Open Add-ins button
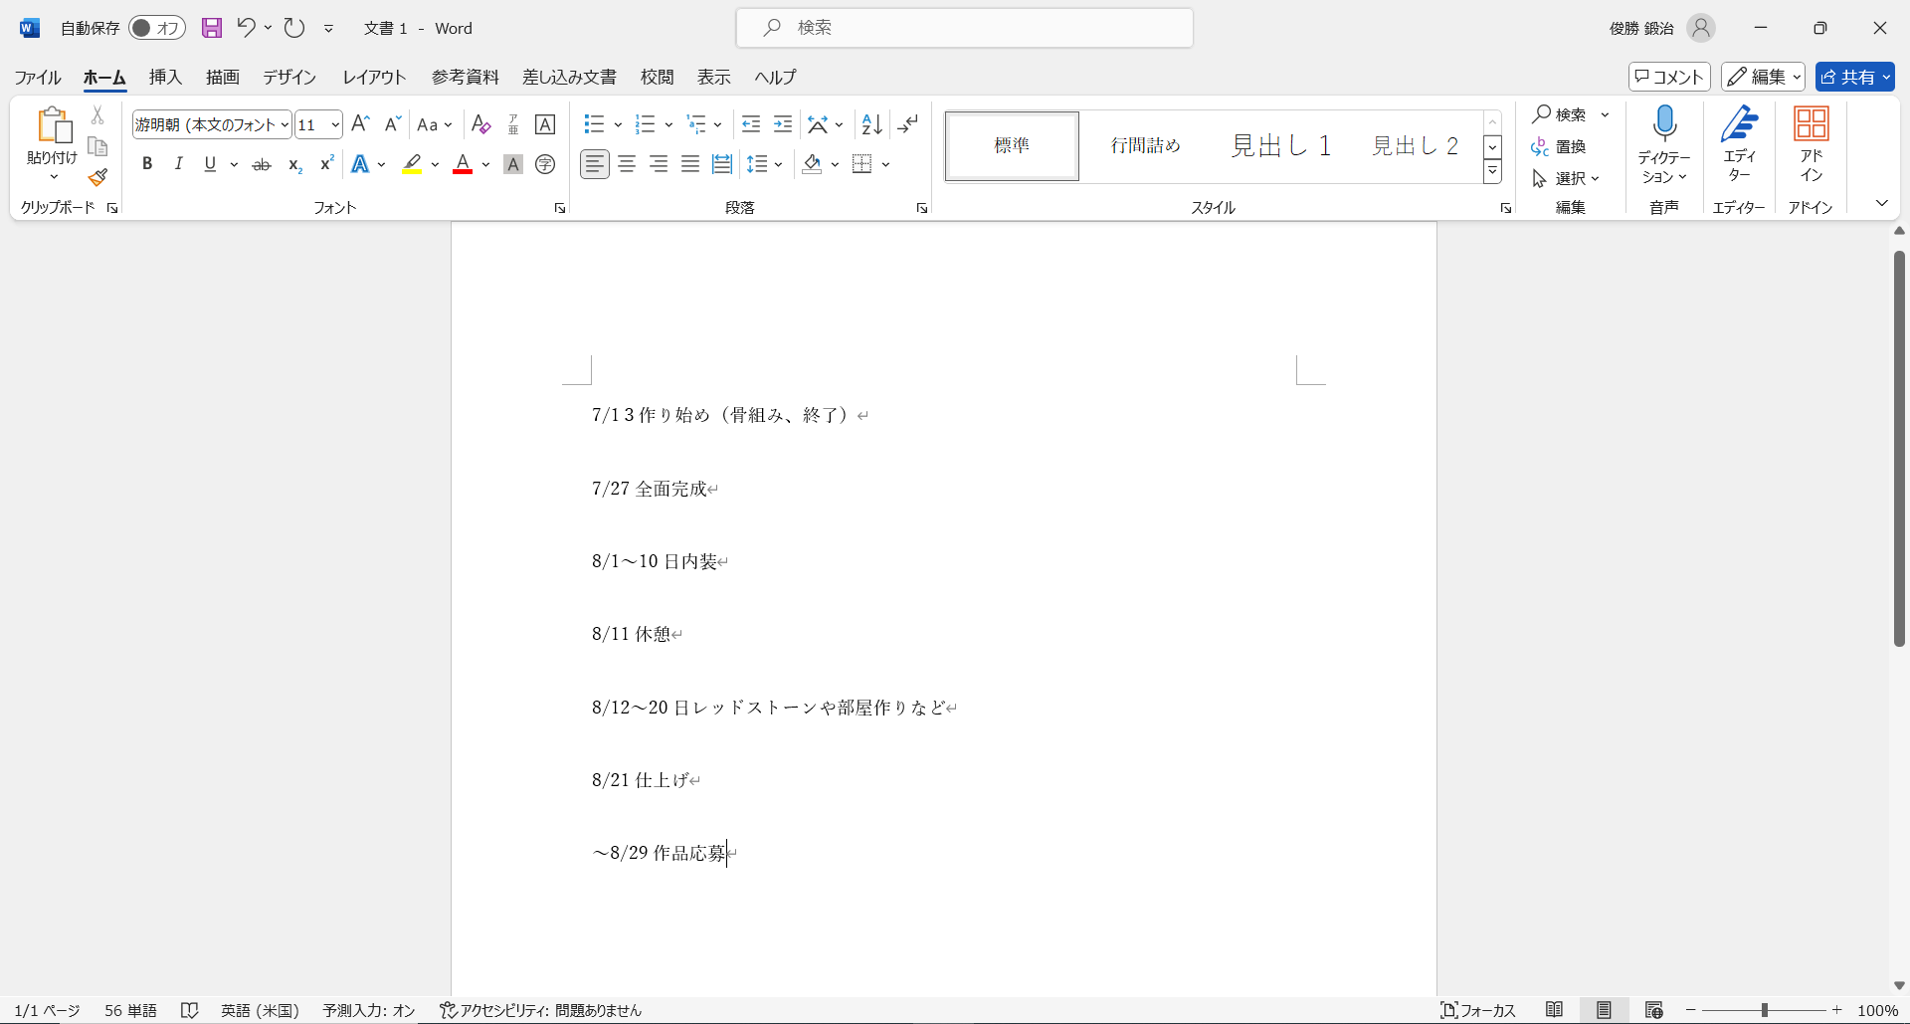 pos(1811,144)
